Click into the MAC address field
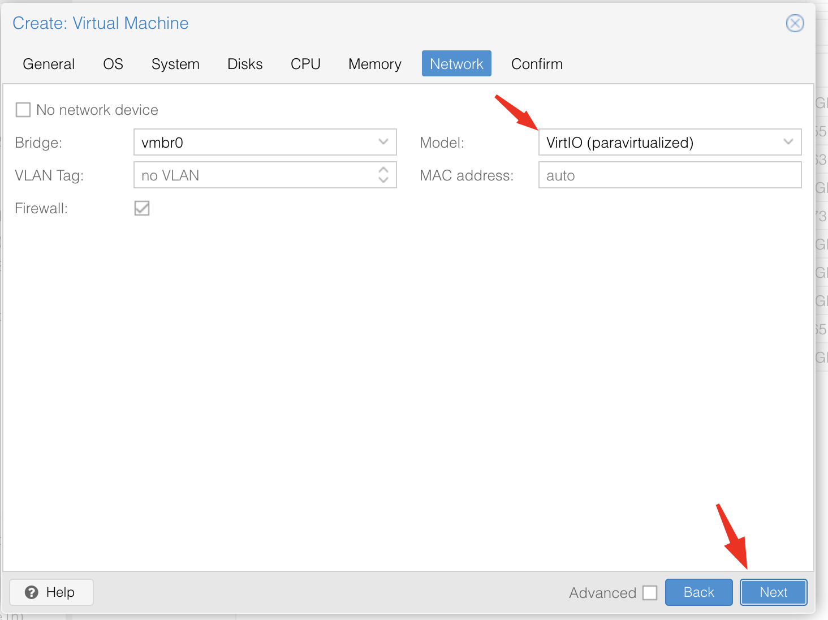The width and height of the screenshot is (828, 620). 670,175
